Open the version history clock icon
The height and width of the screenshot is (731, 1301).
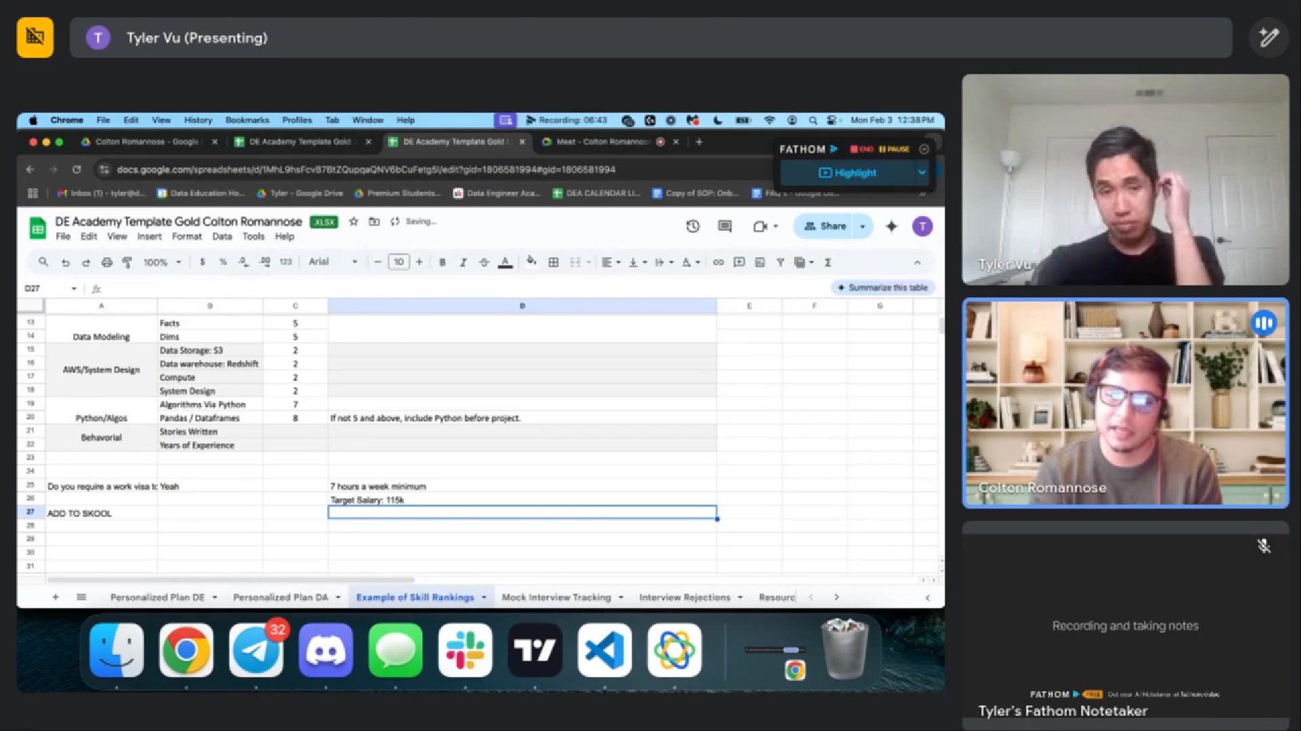[x=693, y=226]
